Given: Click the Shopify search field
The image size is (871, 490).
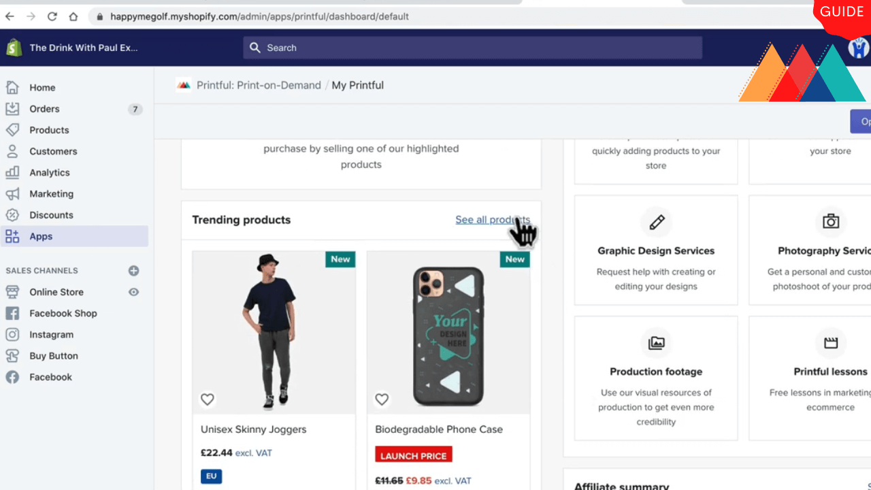Looking at the screenshot, I should (x=472, y=48).
